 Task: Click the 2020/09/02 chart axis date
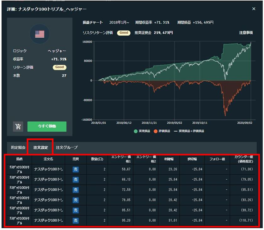pos(245,123)
